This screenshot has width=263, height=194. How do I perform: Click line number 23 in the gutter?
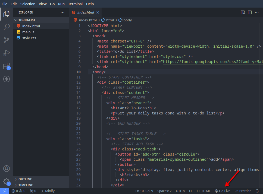click(x=79, y=139)
